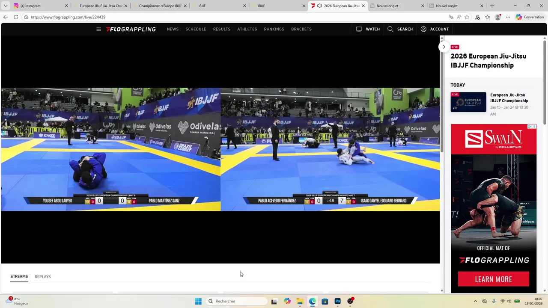Switch to European IBJJF Jiu-Jitsu Championship tab
The height and width of the screenshot is (308, 548).
tap(101, 6)
